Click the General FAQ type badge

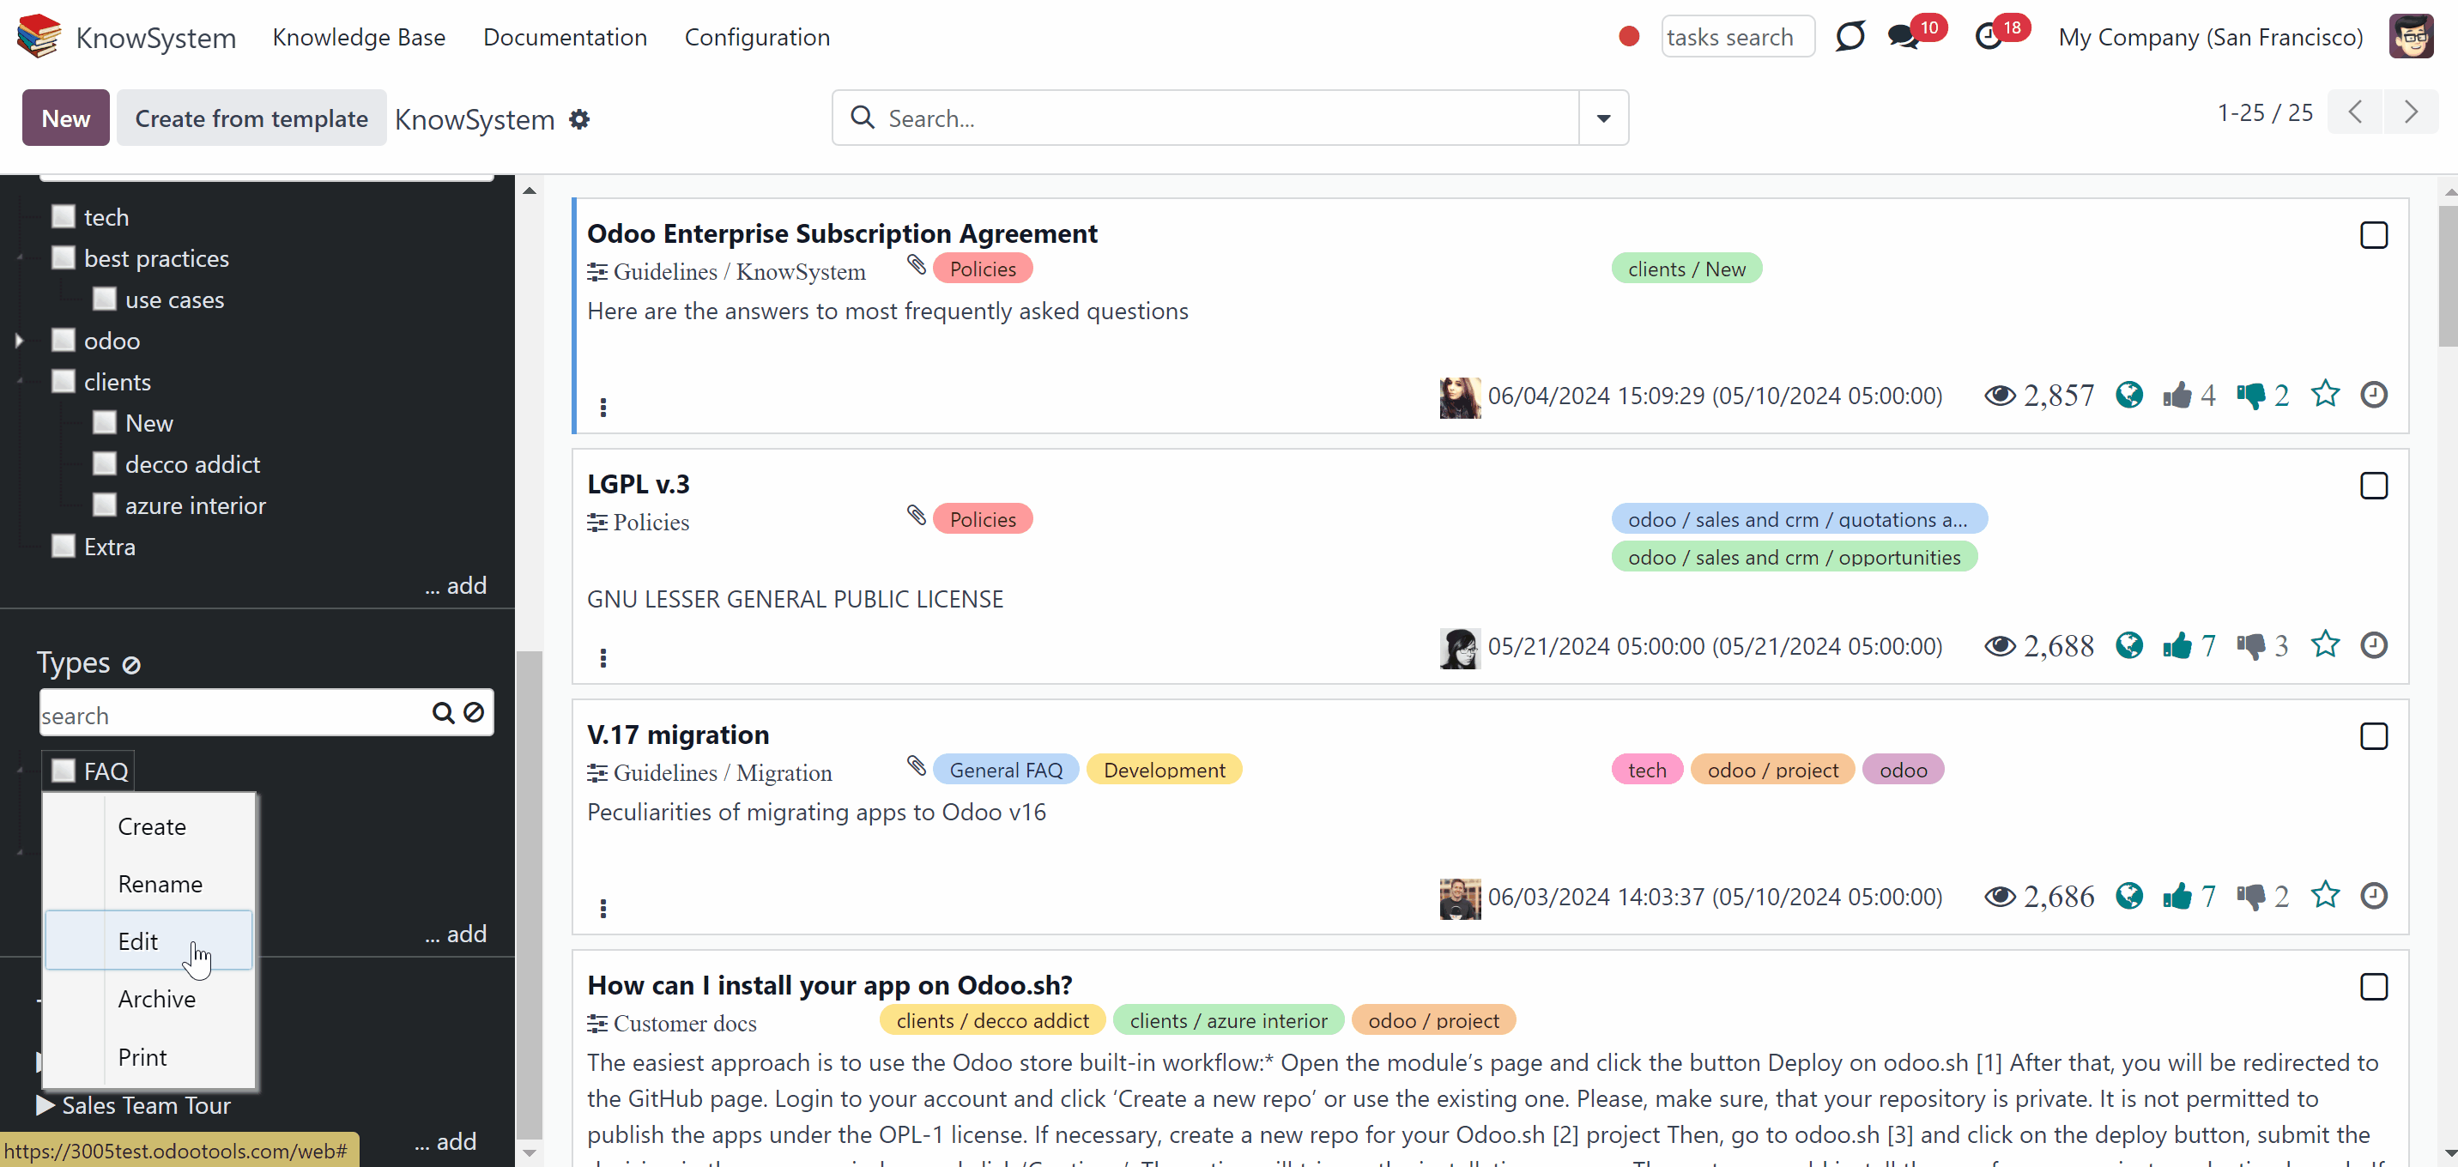[1006, 770]
